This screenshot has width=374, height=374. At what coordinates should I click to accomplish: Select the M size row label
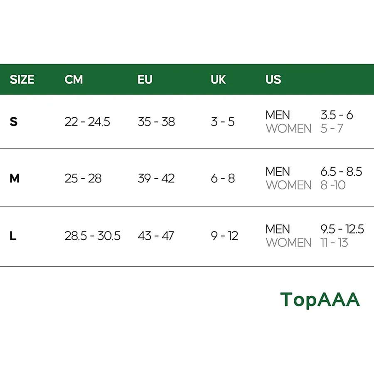point(15,178)
